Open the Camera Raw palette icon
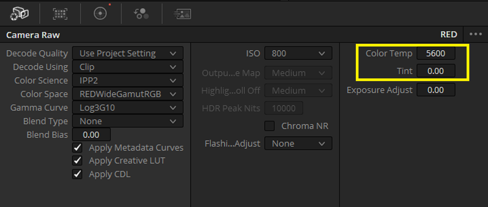488x207 pixels. tap(19, 14)
